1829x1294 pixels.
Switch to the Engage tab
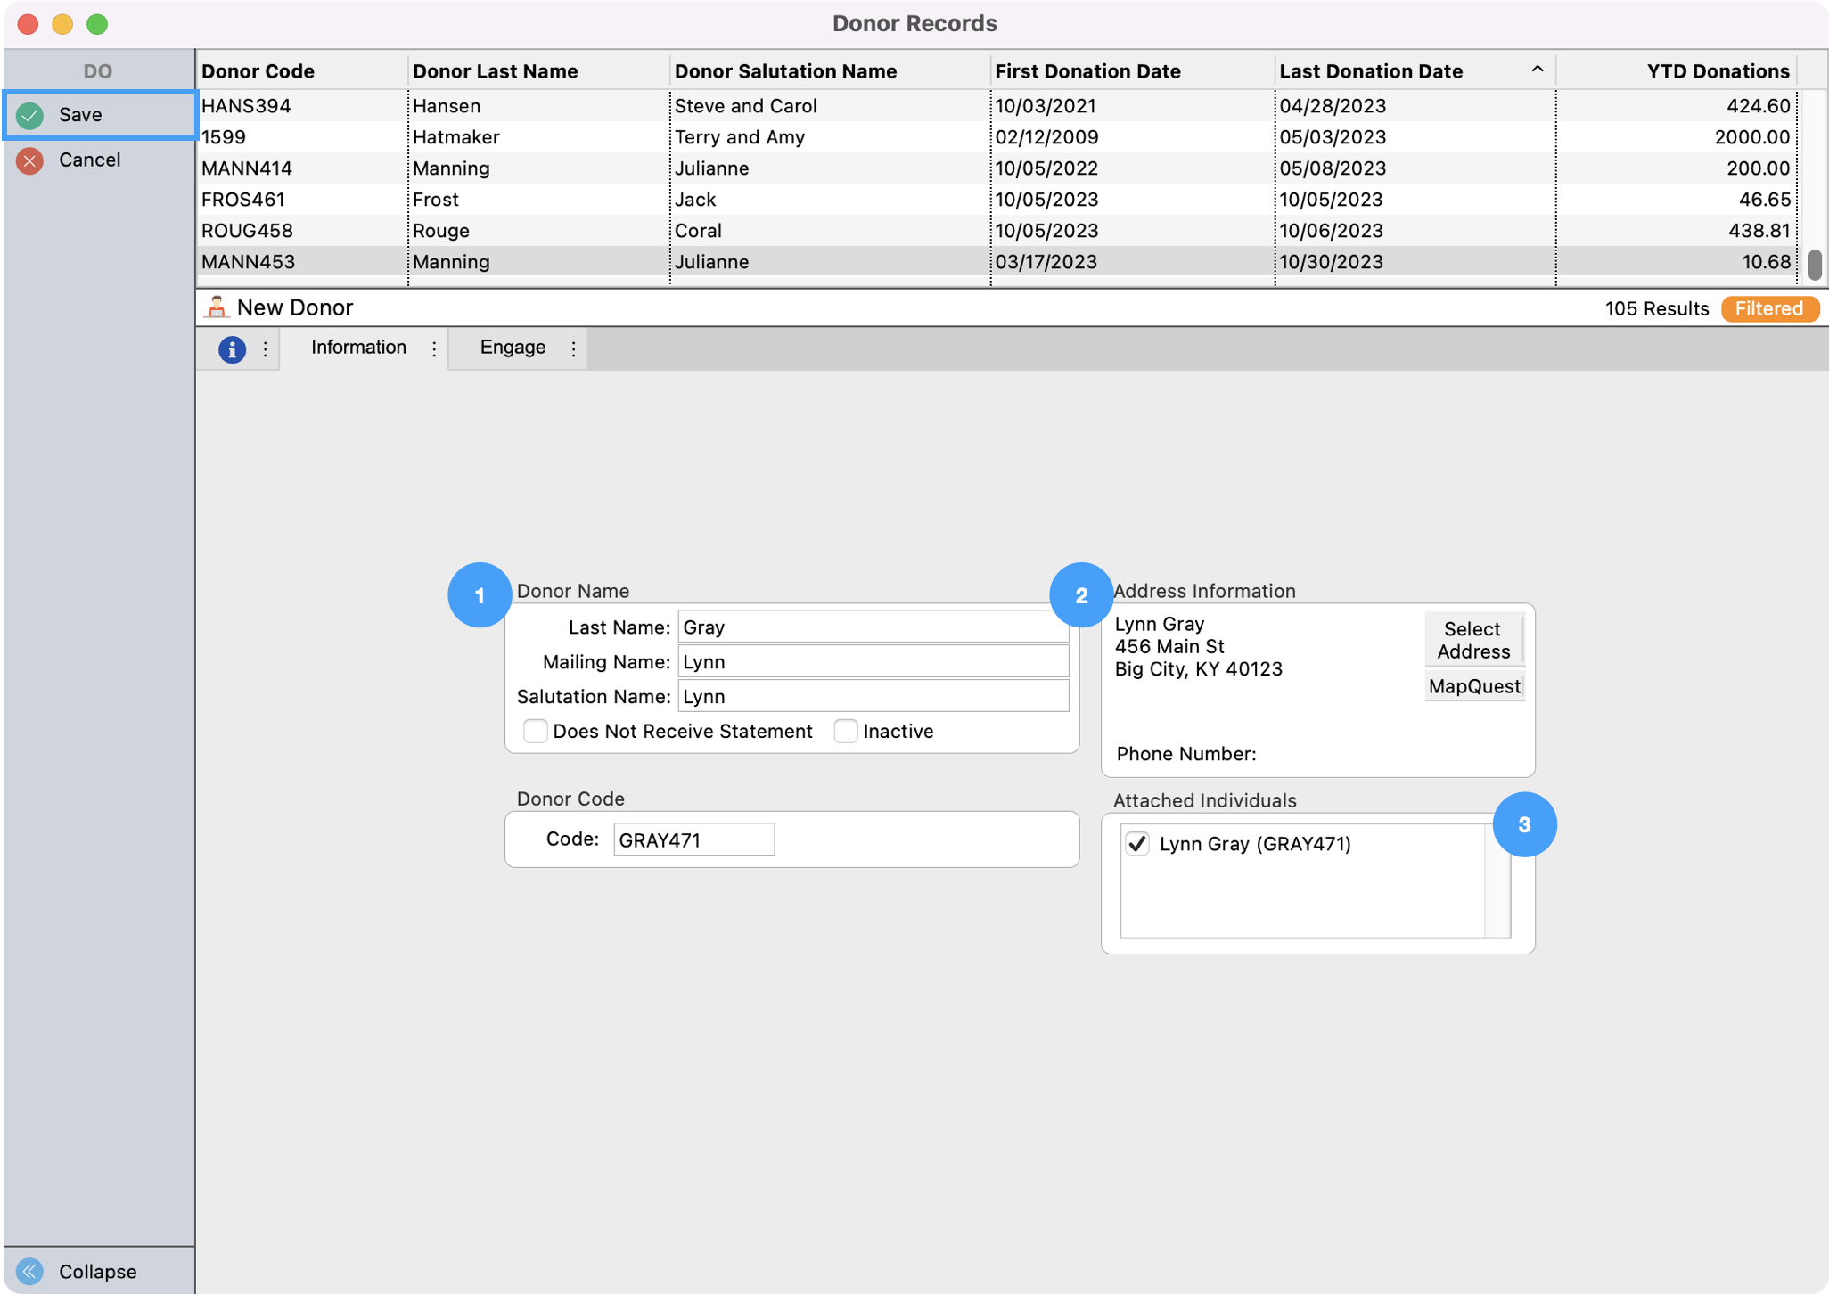513,348
